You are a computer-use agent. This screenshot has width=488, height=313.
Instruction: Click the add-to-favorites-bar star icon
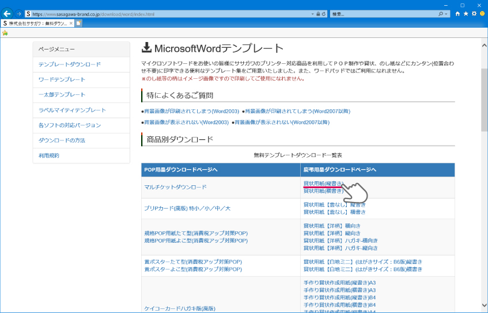5,33
